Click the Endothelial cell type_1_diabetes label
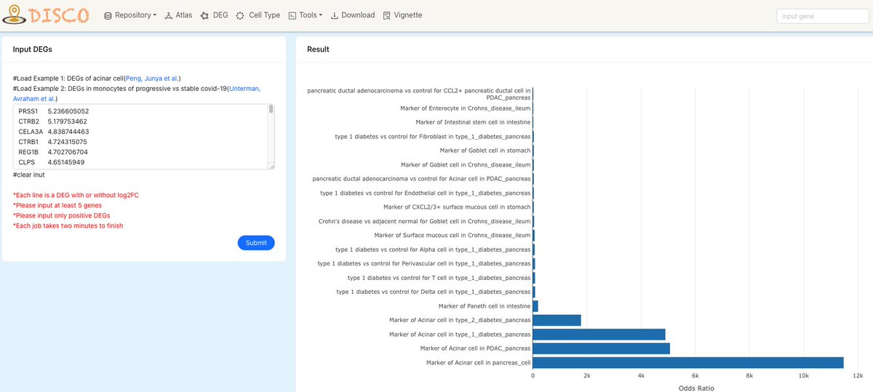 coord(426,193)
